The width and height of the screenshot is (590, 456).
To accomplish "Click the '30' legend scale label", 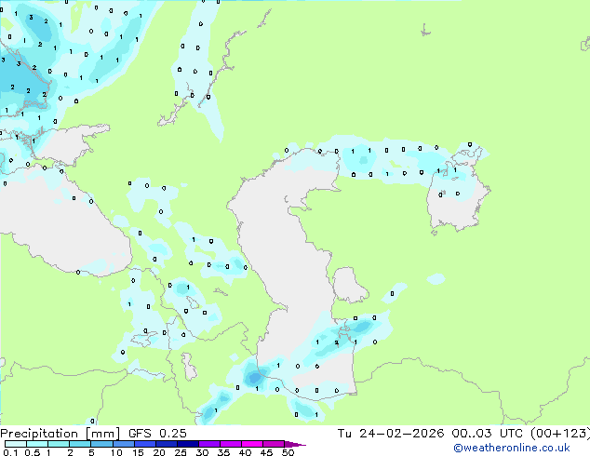I will click(202, 452).
